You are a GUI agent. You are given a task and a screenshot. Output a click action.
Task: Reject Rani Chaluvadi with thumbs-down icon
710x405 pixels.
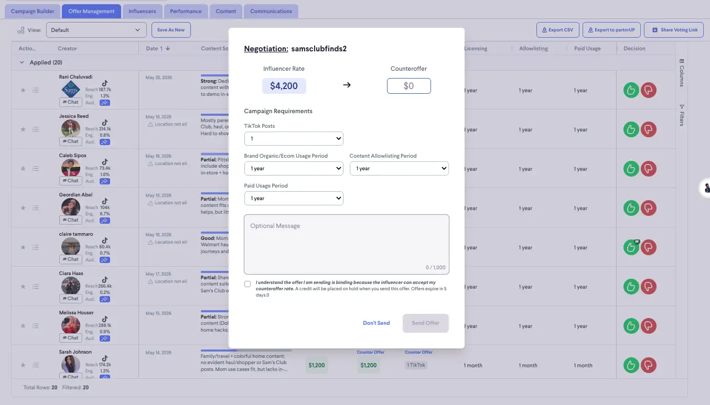tap(649, 90)
